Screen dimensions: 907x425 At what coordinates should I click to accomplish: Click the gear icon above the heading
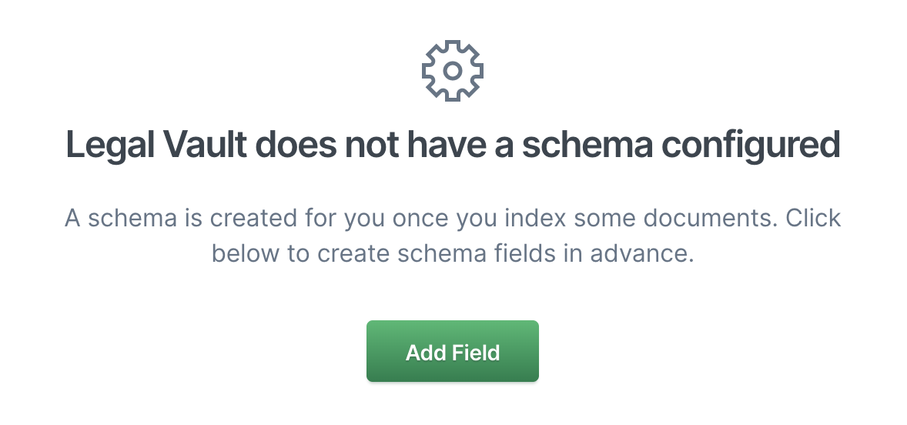453,71
